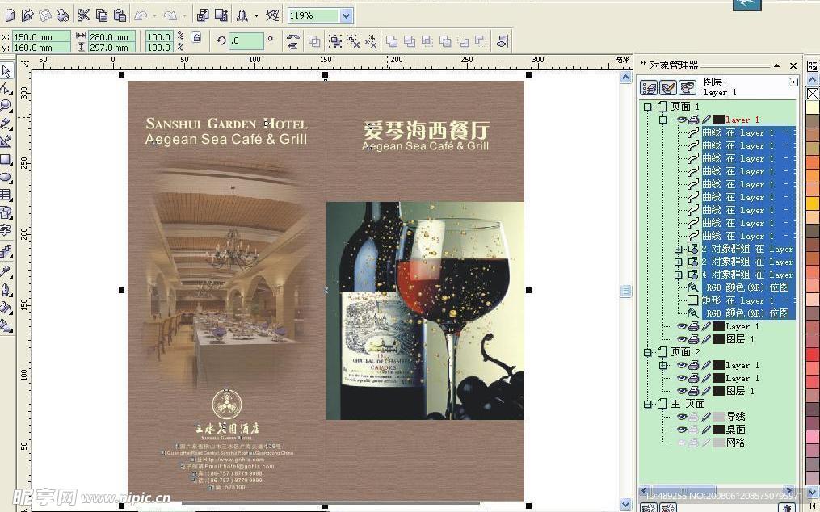Show the 网格 grid layer
Image resolution: width=820 pixels, height=512 pixels.
(682, 443)
